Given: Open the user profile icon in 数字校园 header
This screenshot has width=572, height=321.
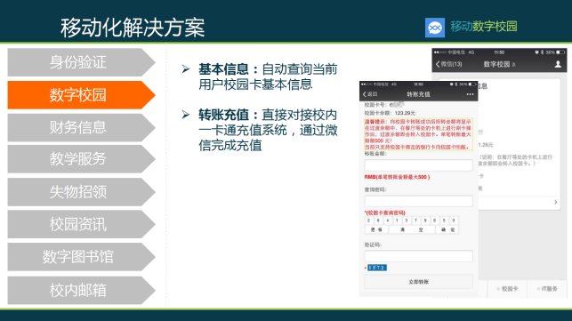Looking at the screenshot, I should [558, 64].
